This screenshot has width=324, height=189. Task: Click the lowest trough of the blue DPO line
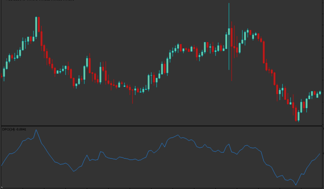point(296,185)
